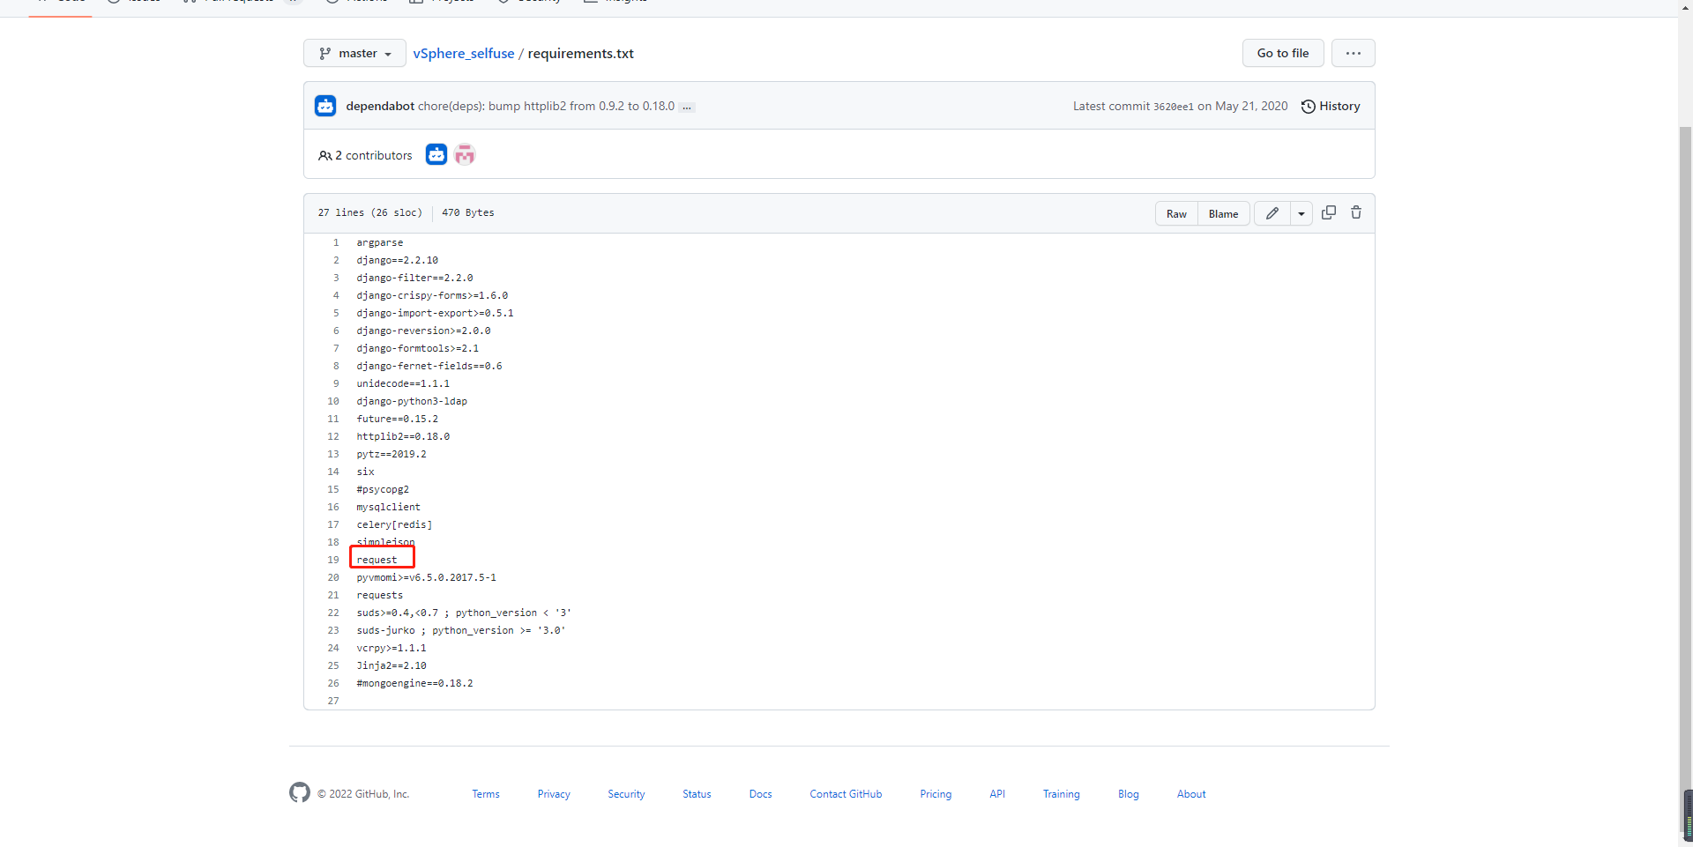Open dependabot author name link

point(380,106)
